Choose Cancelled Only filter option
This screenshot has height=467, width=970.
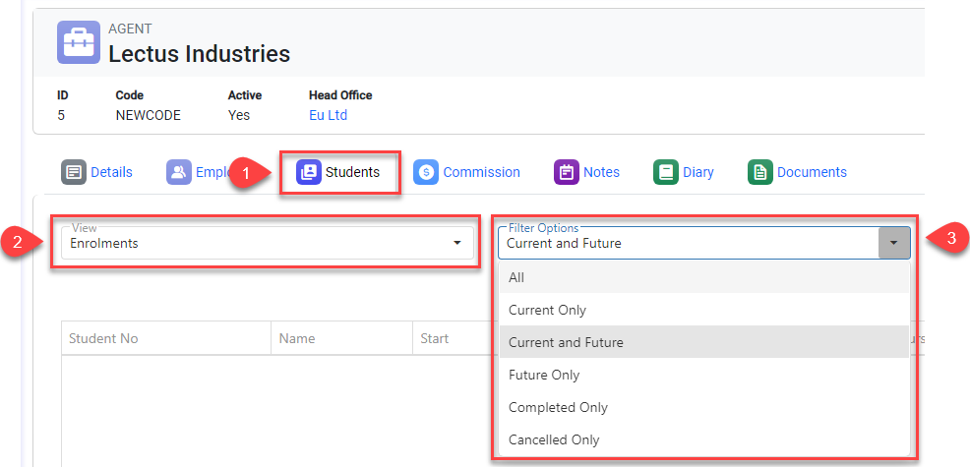(x=554, y=439)
